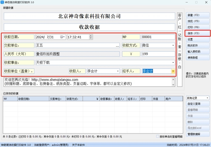Sort by 作废 column header in table
211x147 pixels.
point(159,99)
